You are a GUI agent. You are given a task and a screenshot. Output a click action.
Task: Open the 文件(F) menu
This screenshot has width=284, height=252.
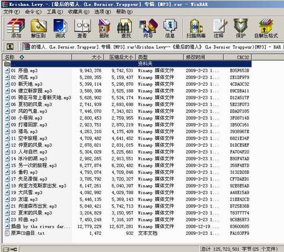coord(12,12)
